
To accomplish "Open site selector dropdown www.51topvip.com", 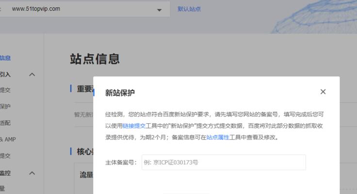I will pos(85,9).
